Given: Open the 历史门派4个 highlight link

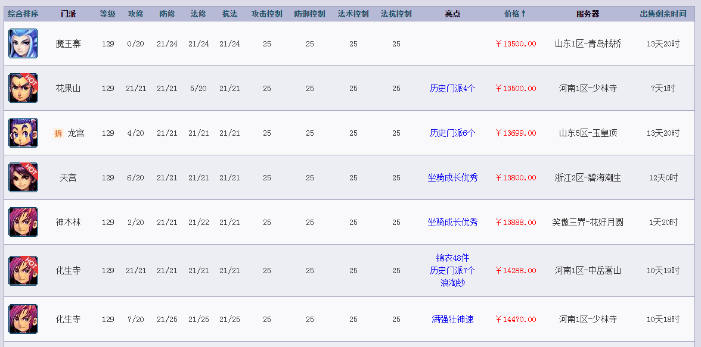Looking at the screenshot, I should pyautogui.click(x=452, y=89).
